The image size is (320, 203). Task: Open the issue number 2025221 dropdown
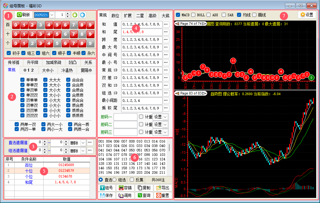tap(52, 15)
